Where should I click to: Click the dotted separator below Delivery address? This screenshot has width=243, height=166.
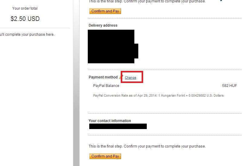165,70
